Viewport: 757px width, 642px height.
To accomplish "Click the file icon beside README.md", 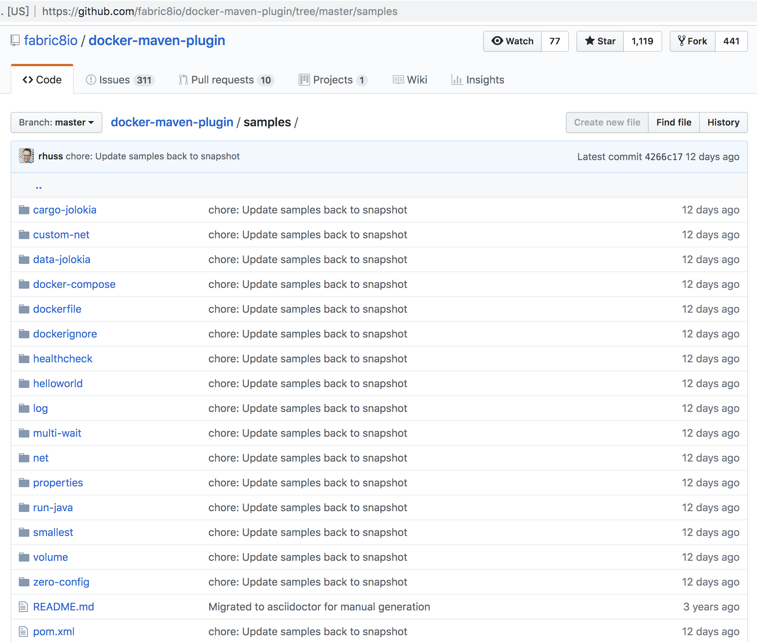I will pos(23,607).
